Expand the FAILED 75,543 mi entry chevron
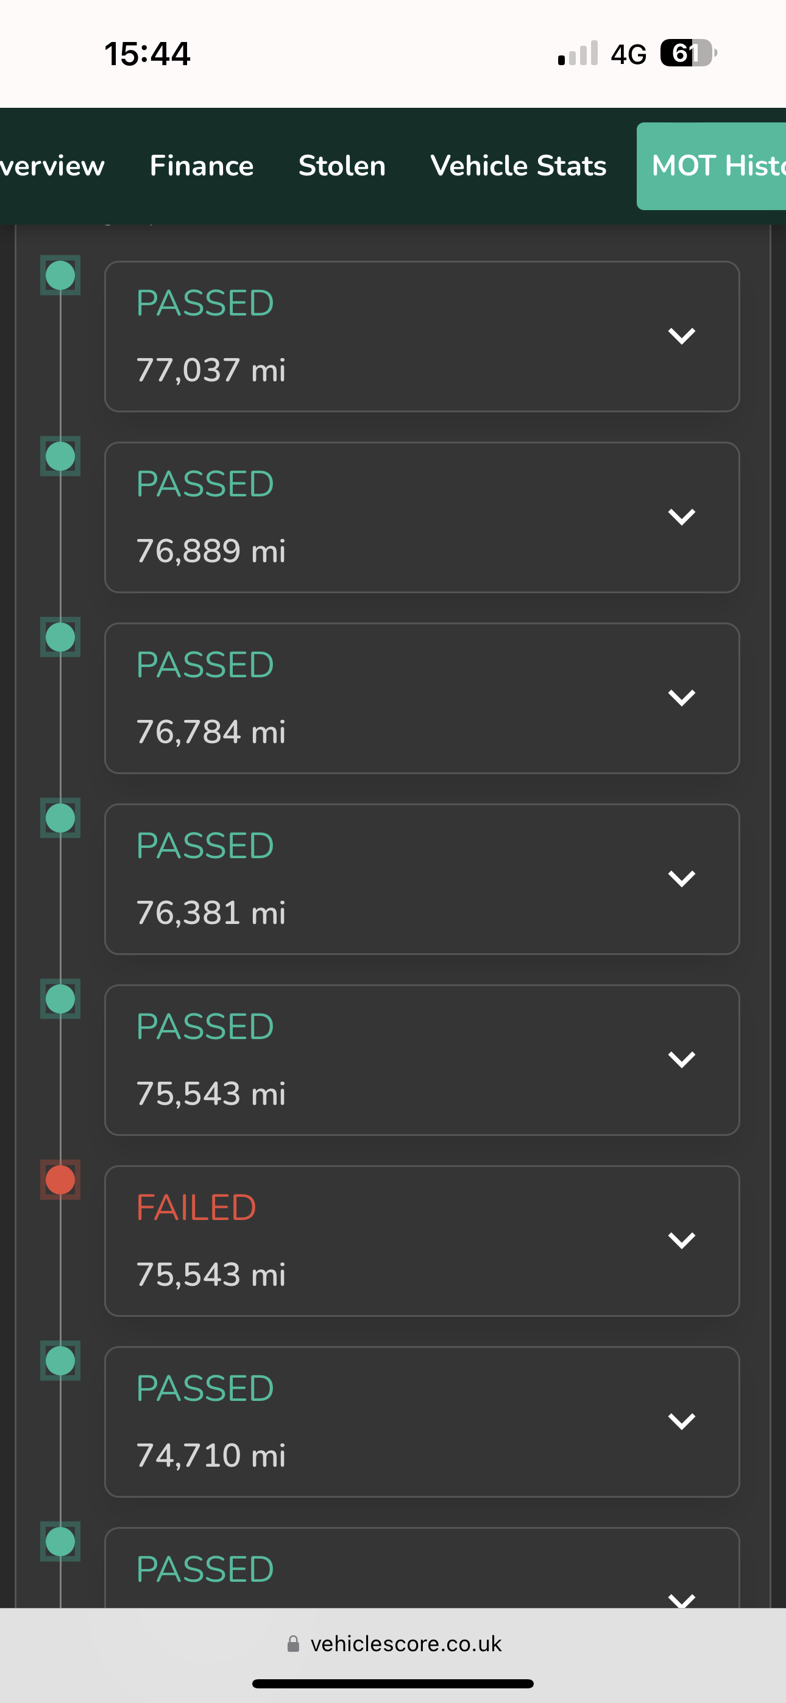The width and height of the screenshot is (786, 1703). pyautogui.click(x=681, y=1240)
